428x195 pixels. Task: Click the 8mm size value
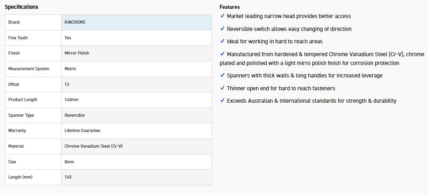click(x=69, y=162)
